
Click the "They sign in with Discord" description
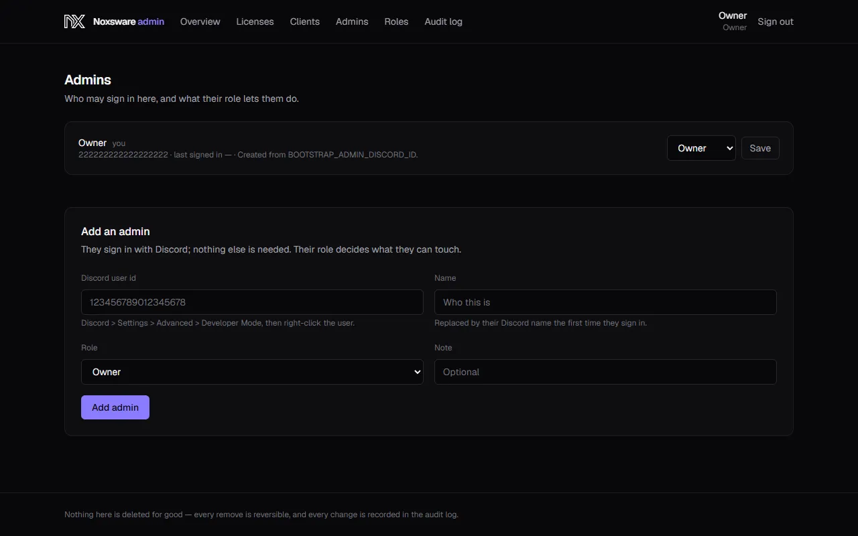pyautogui.click(x=271, y=249)
